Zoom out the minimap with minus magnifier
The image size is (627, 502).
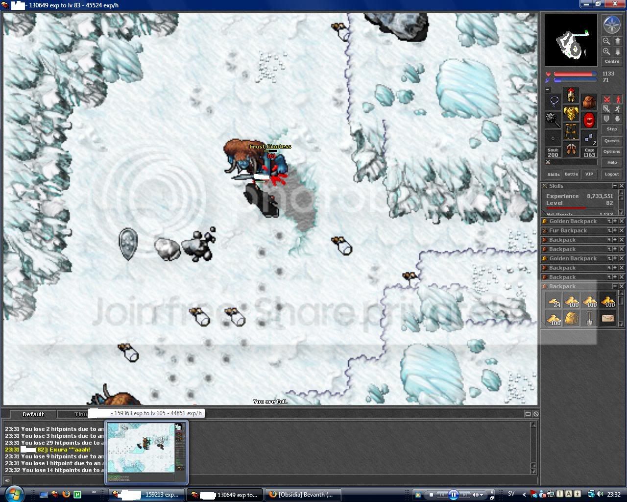(x=606, y=41)
